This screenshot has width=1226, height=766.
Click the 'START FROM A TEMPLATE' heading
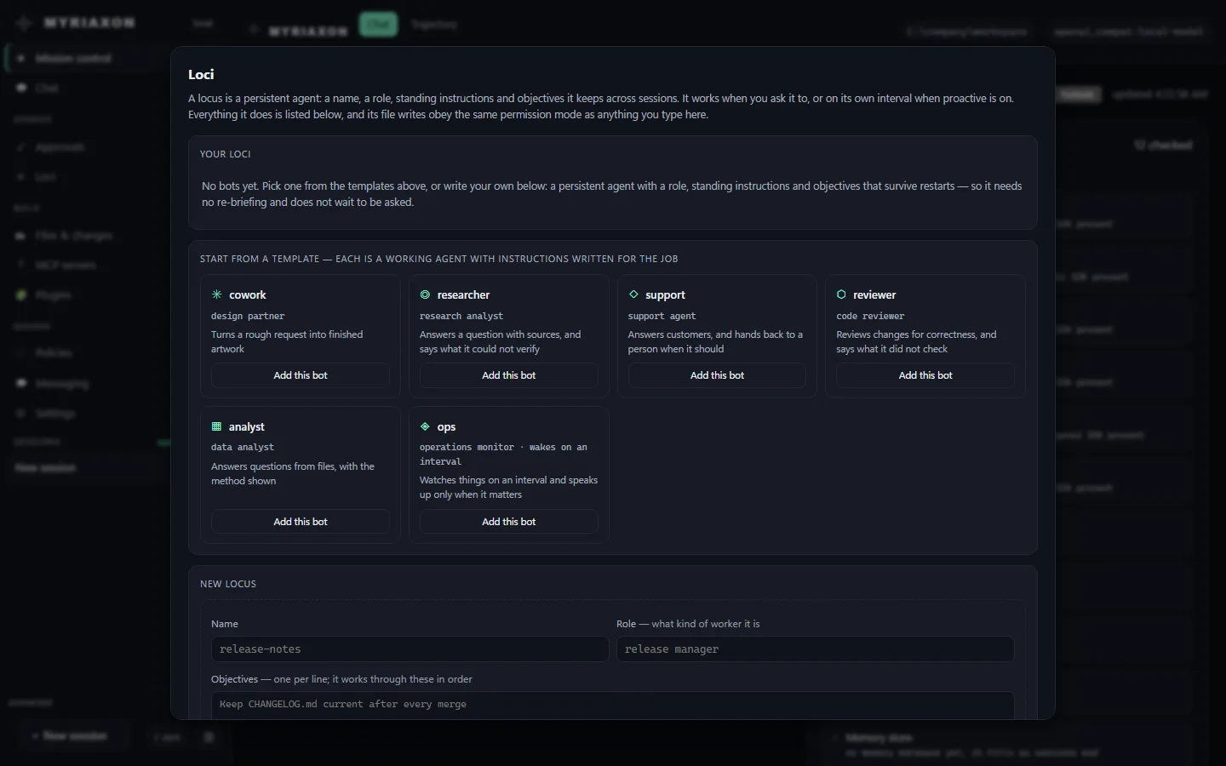click(x=438, y=259)
